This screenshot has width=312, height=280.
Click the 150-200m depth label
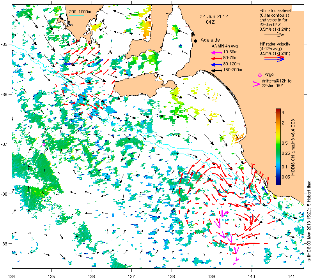[232, 70]
